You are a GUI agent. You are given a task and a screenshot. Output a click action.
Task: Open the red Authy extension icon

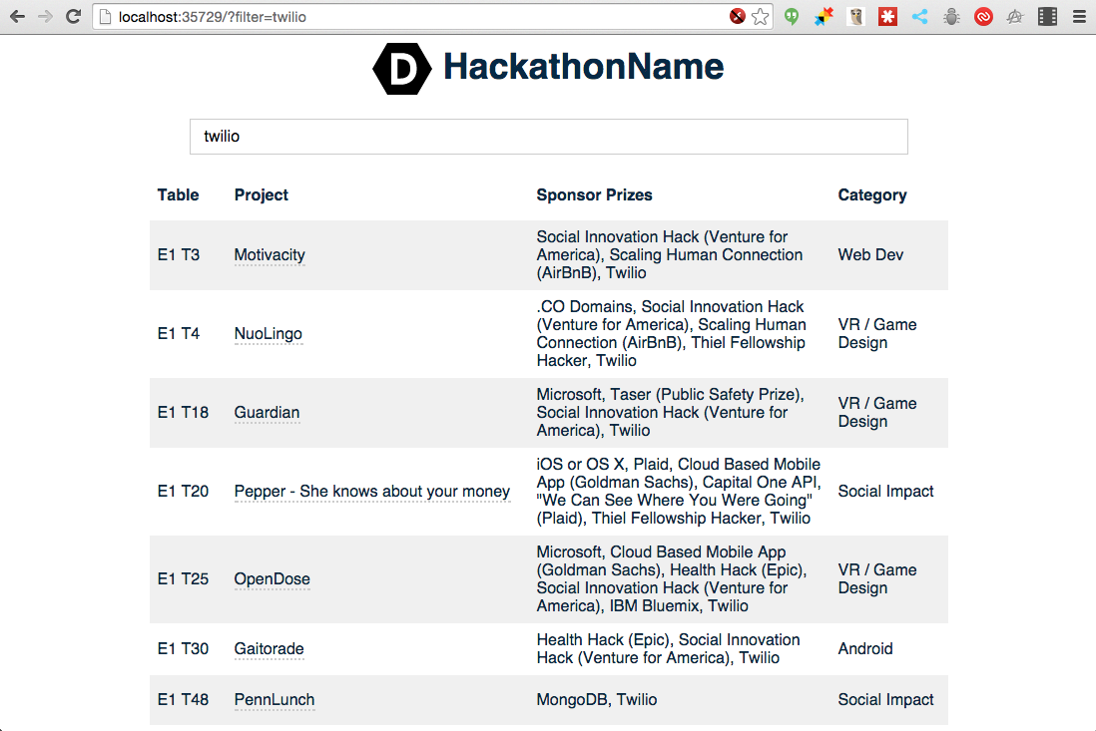click(983, 17)
